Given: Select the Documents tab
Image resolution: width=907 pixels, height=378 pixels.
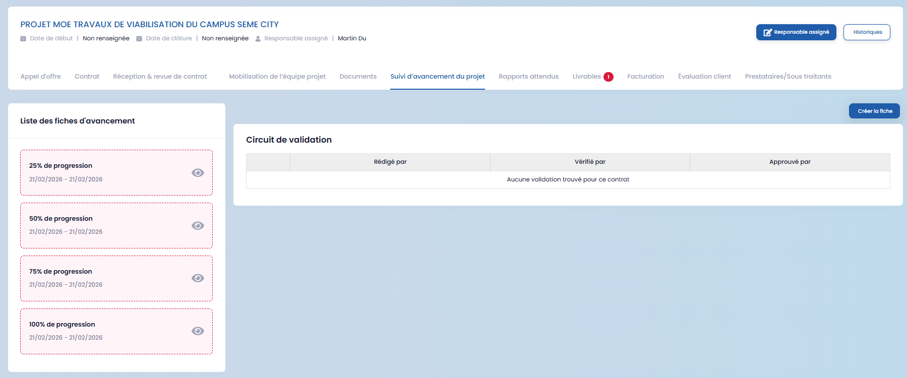Looking at the screenshot, I should 358,77.
